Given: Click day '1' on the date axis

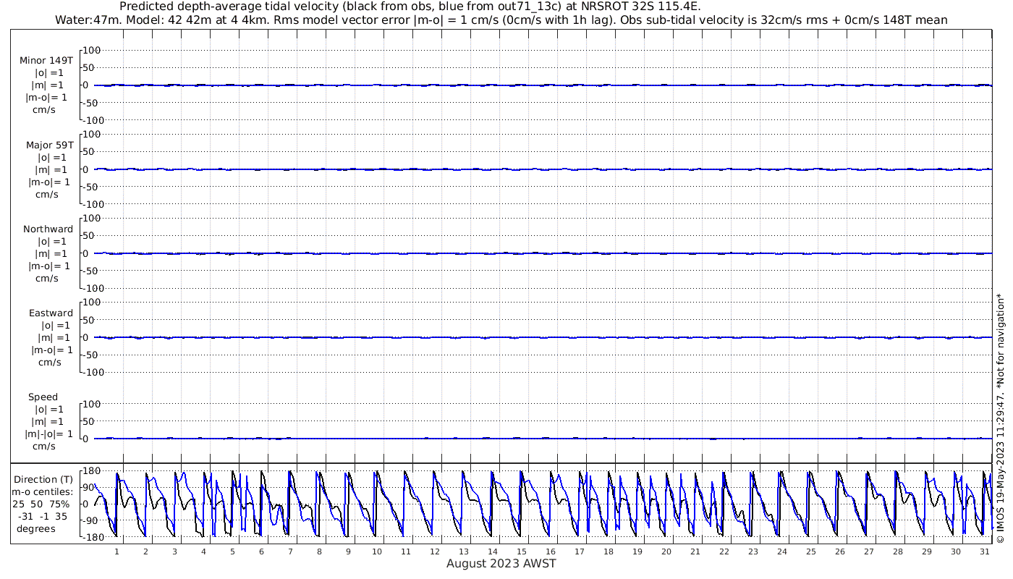Looking at the screenshot, I should click(x=116, y=551).
